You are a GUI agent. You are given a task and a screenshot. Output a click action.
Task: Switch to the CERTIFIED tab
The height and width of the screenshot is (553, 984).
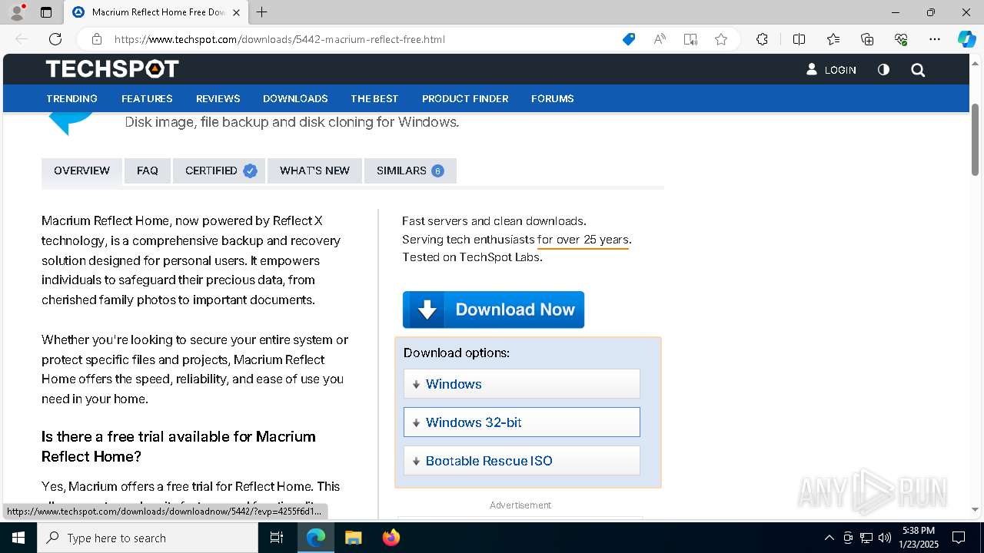[219, 171]
